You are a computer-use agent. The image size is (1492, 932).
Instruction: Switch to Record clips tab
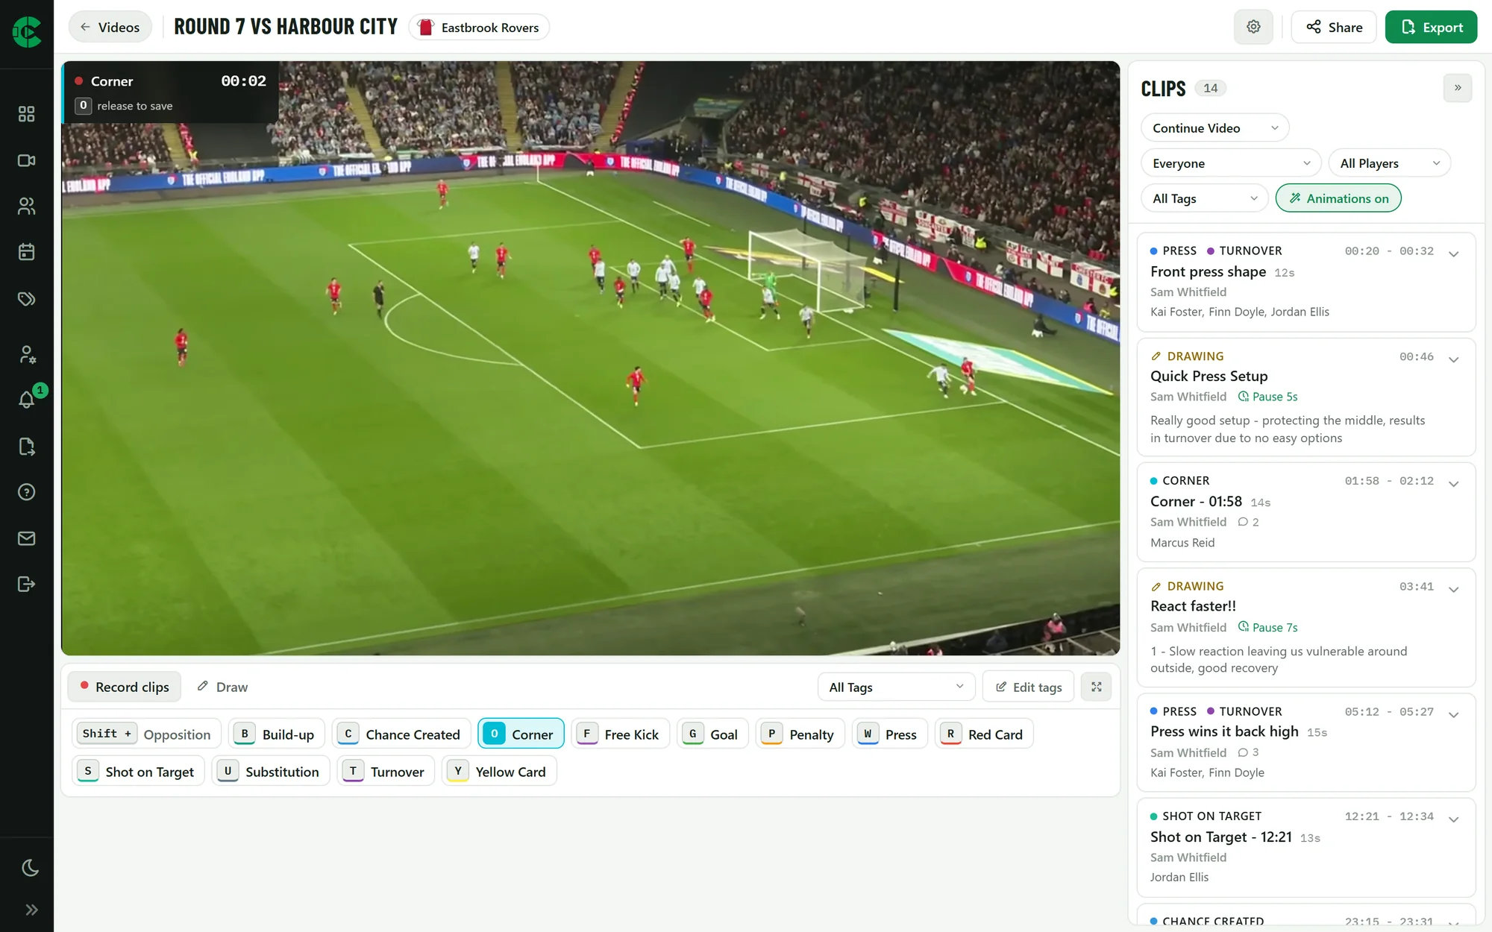tap(125, 687)
